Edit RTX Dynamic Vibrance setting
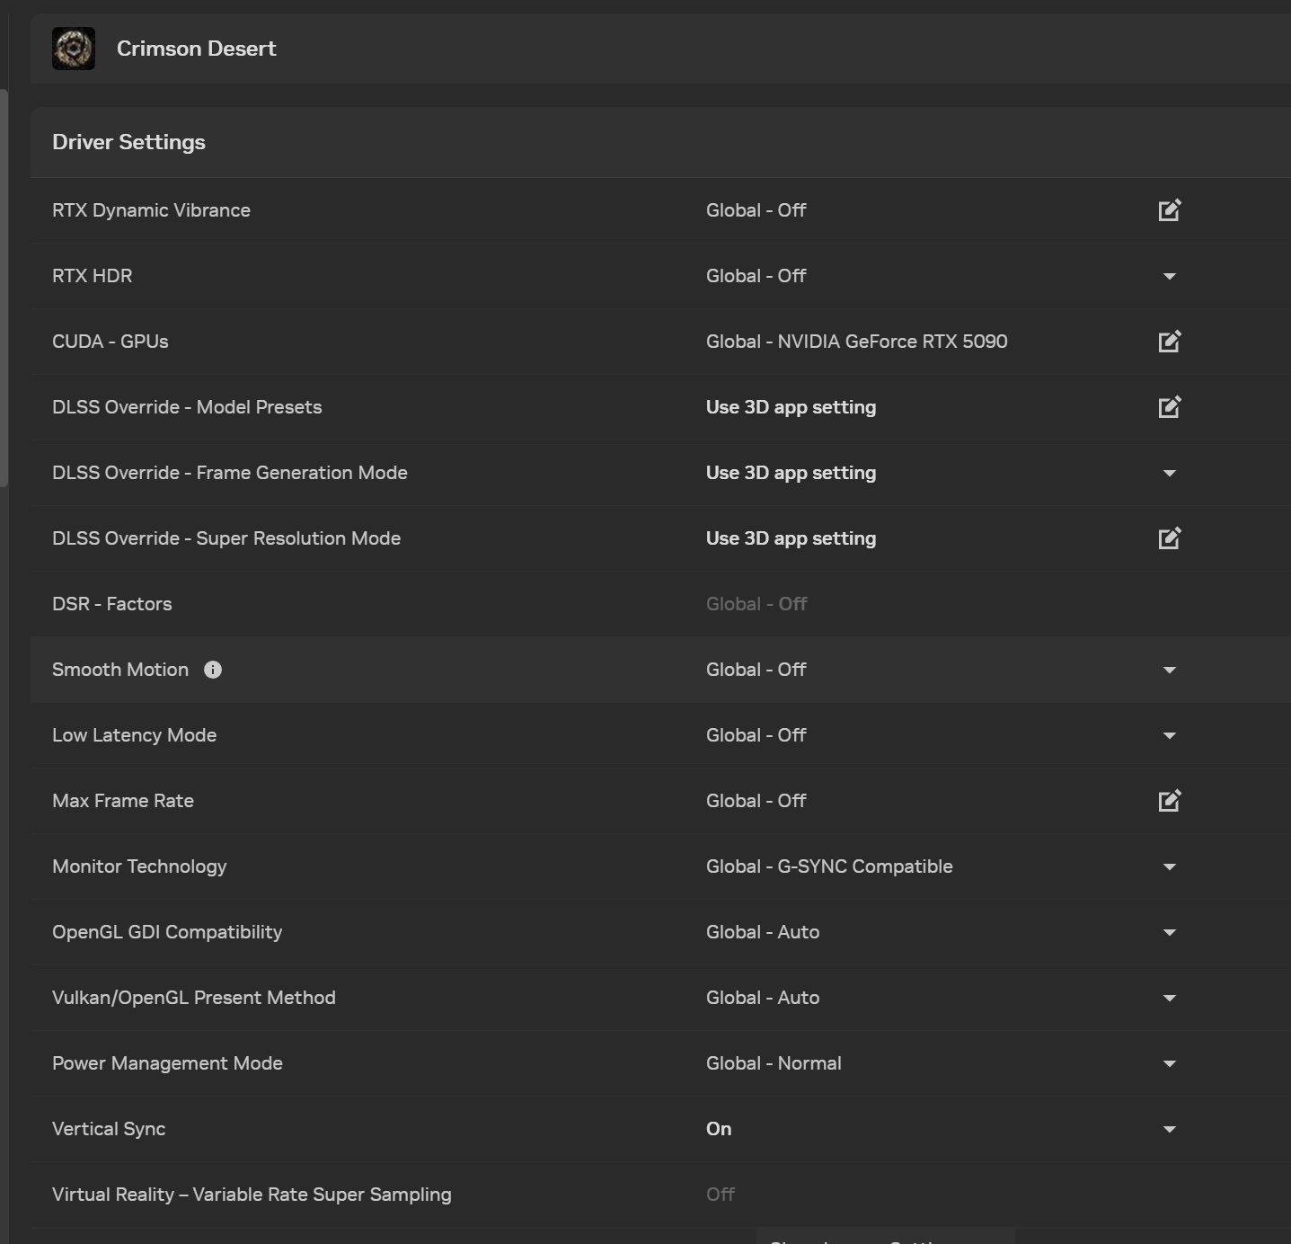 (x=1169, y=210)
